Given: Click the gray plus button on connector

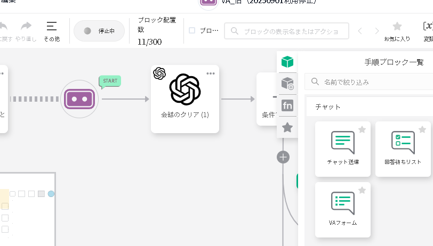Looking at the screenshot, I should tap(283, 157).
